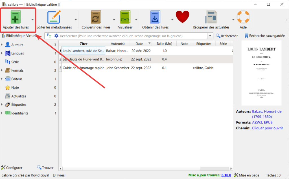Click the Convertir des livres icon
The width and height of the screenshot is (289, 179).
point(96,17)
